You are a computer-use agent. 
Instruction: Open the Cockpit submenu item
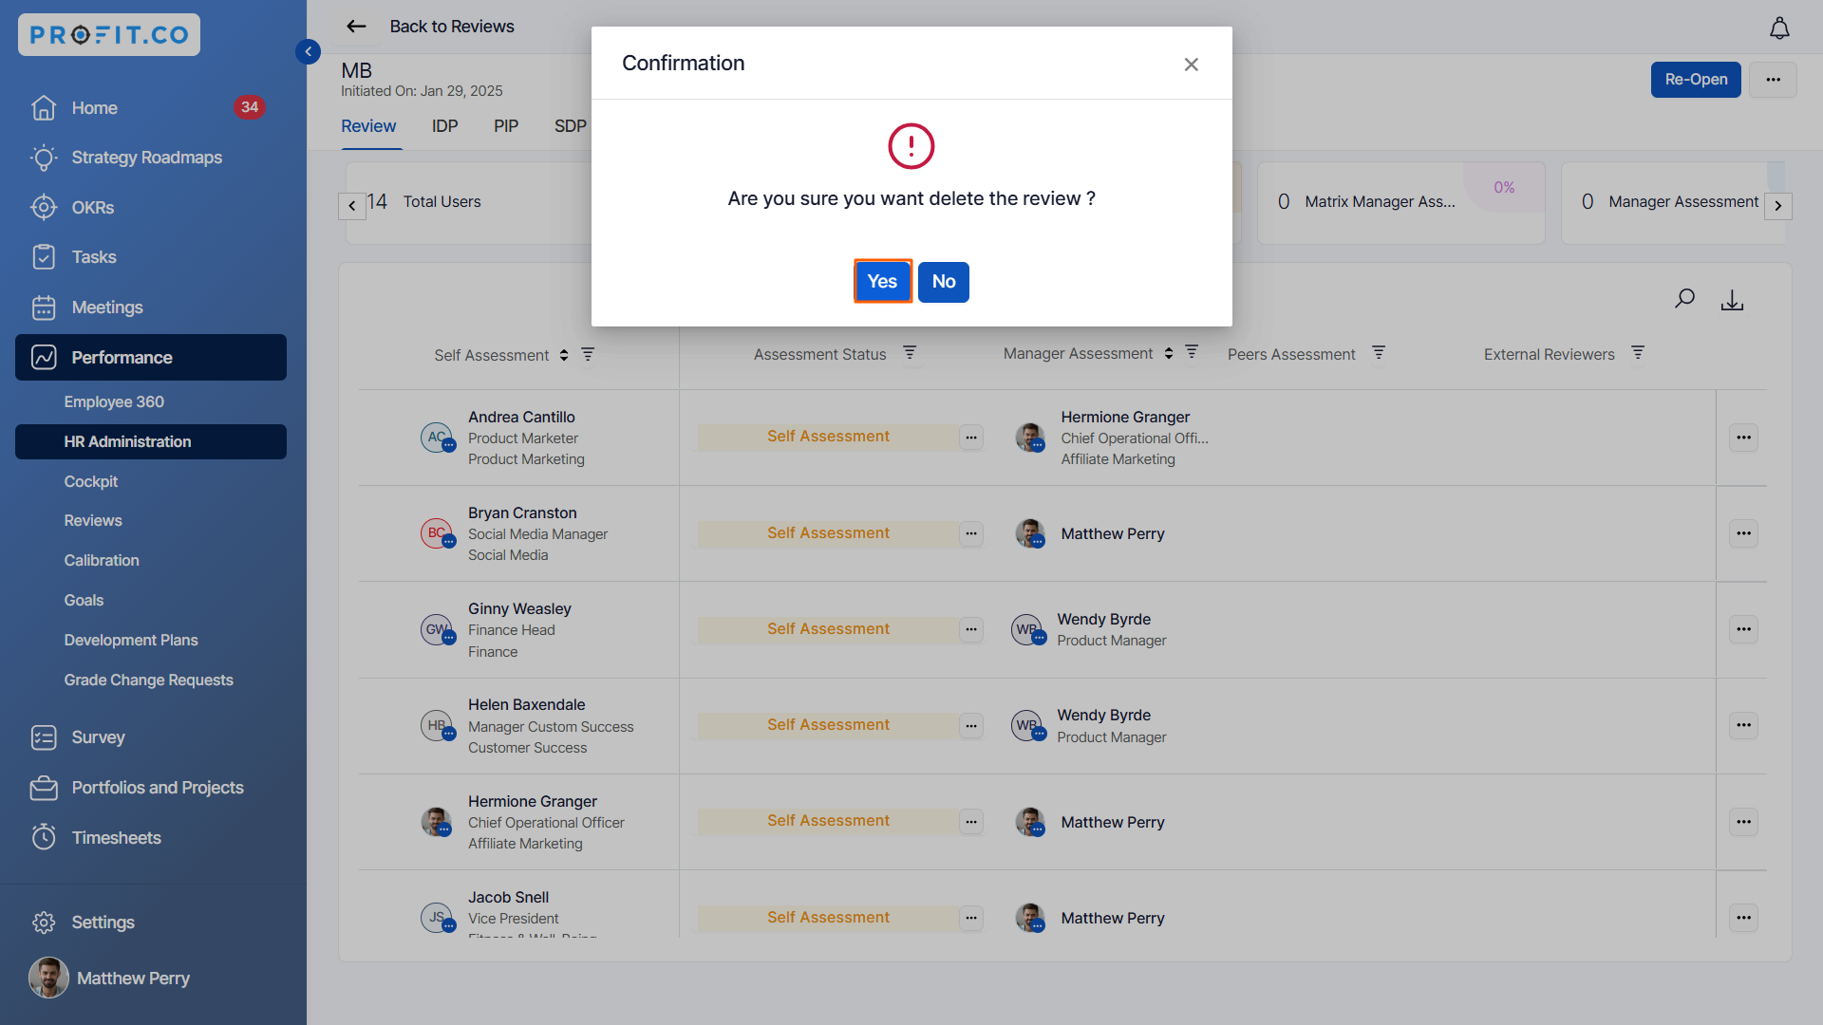pos(91,482)
